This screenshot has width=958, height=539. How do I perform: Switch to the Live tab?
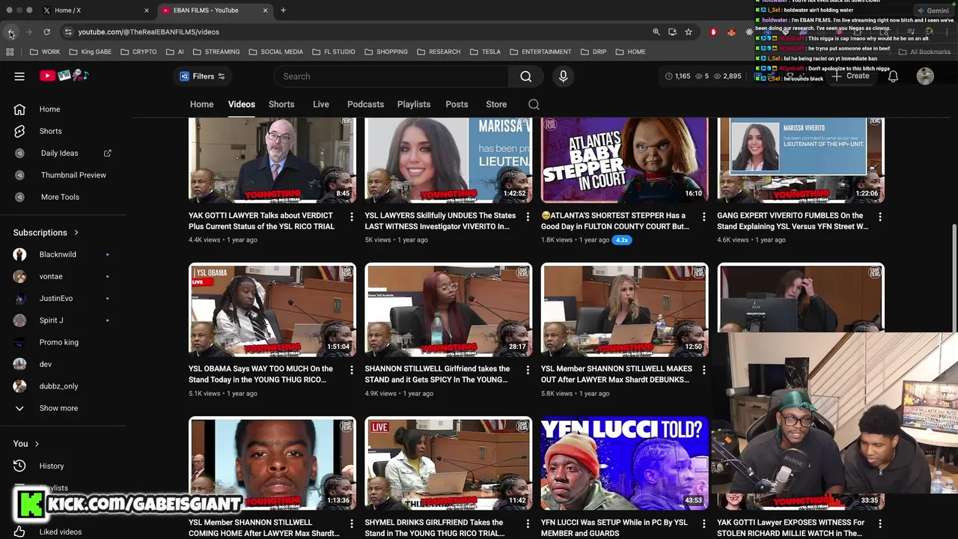coord(321,104)
